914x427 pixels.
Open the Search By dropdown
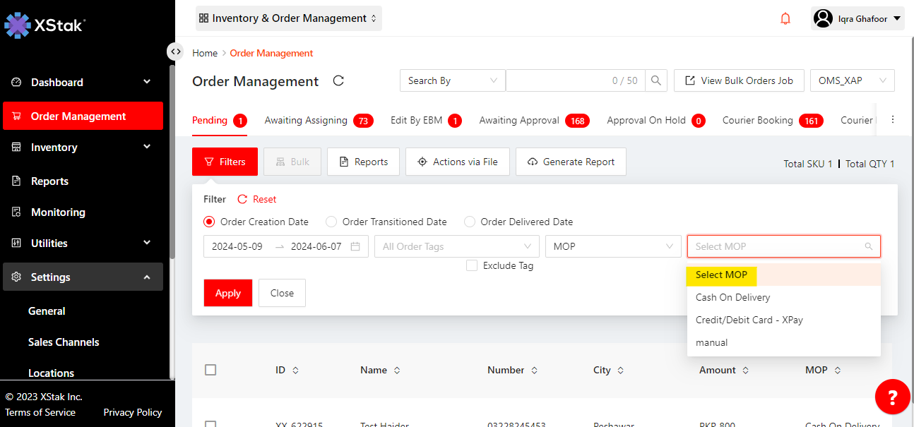[x=453, y=81]
